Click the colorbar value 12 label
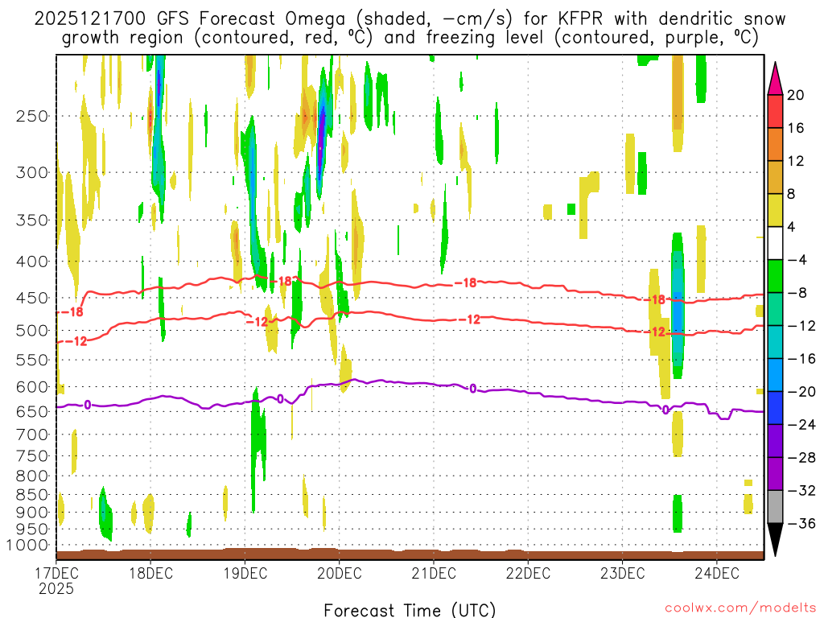Image resolution: width=824 pixels, height=618 pixels. tap(796, 161)
